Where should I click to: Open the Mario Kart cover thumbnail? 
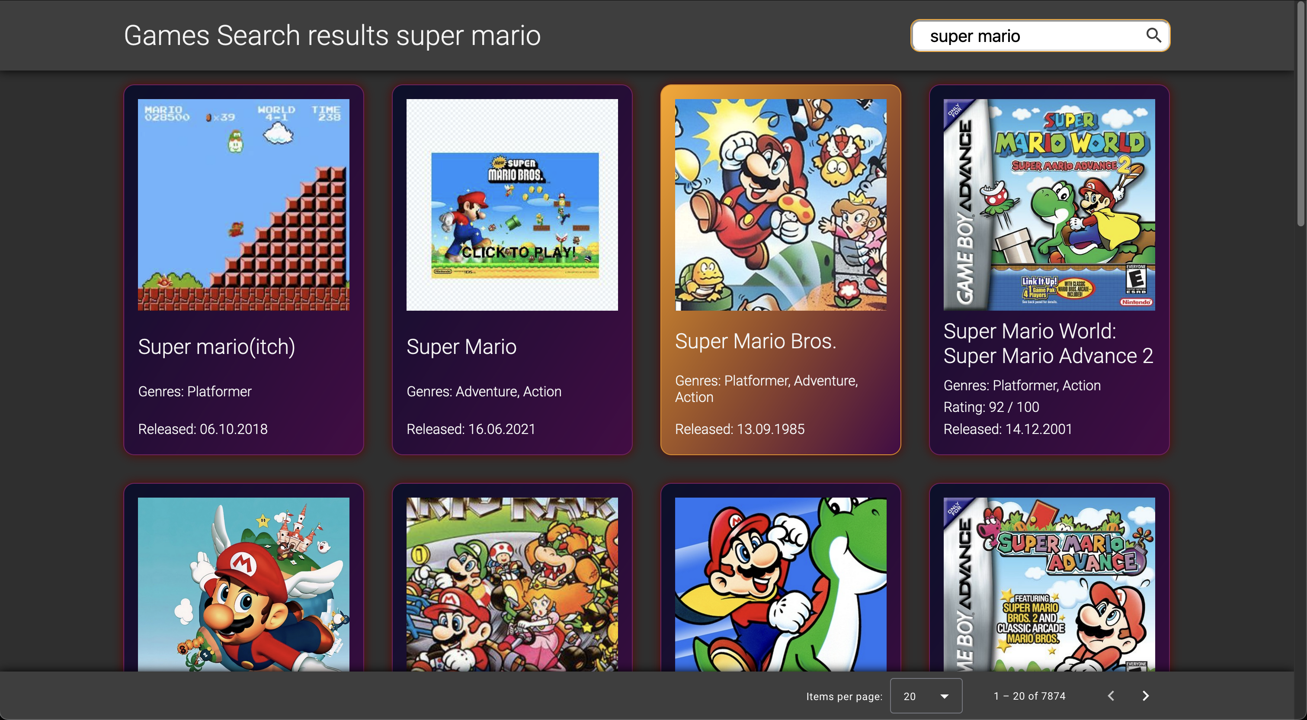(512, 584)
